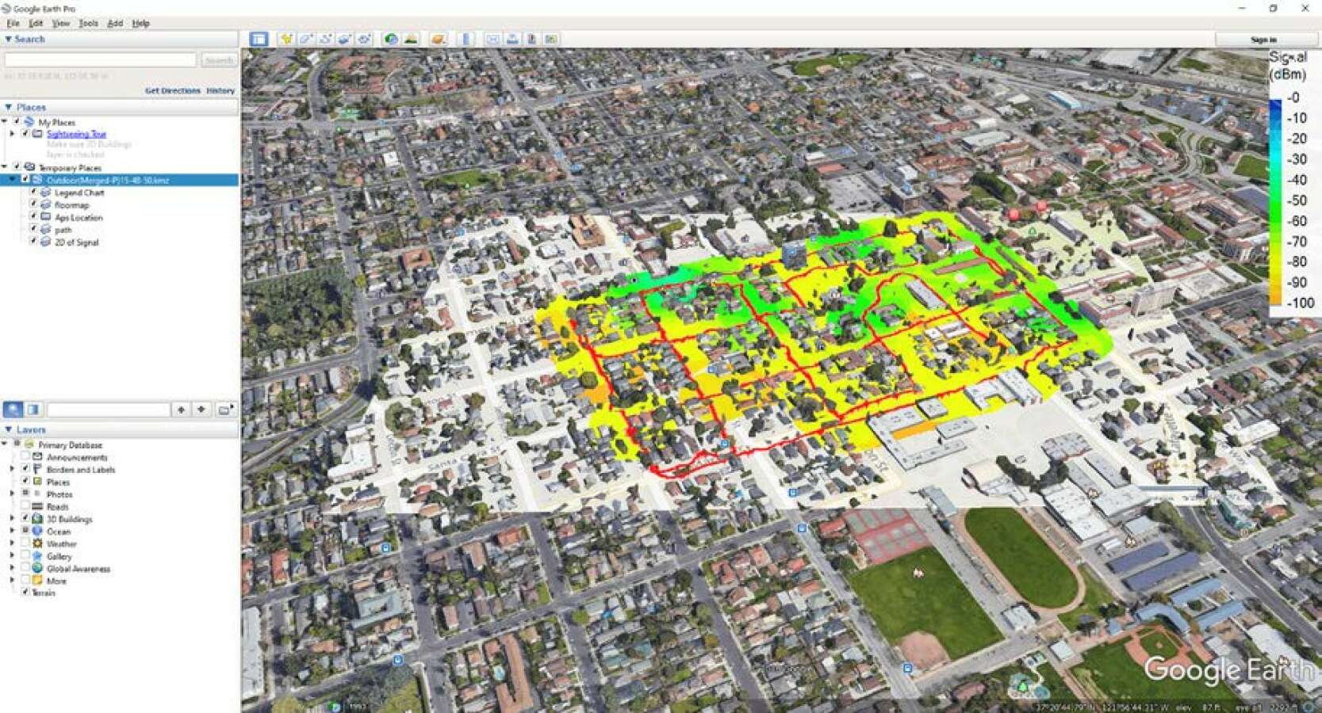View in Google Maps toolbar icon
The image size is (1322, 713).
coord(551,39)
